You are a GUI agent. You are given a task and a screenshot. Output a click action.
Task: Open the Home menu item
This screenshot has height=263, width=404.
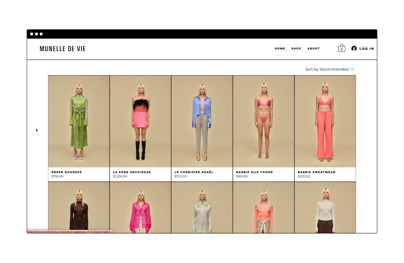pyautogui.click(x=280, y=49)
